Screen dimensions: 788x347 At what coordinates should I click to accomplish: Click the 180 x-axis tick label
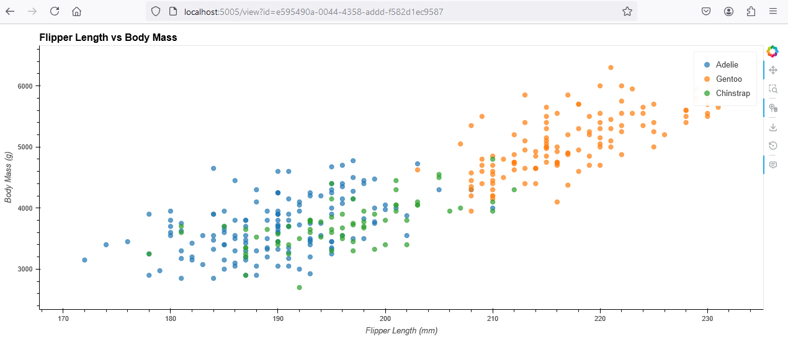(x=170, y=318)
